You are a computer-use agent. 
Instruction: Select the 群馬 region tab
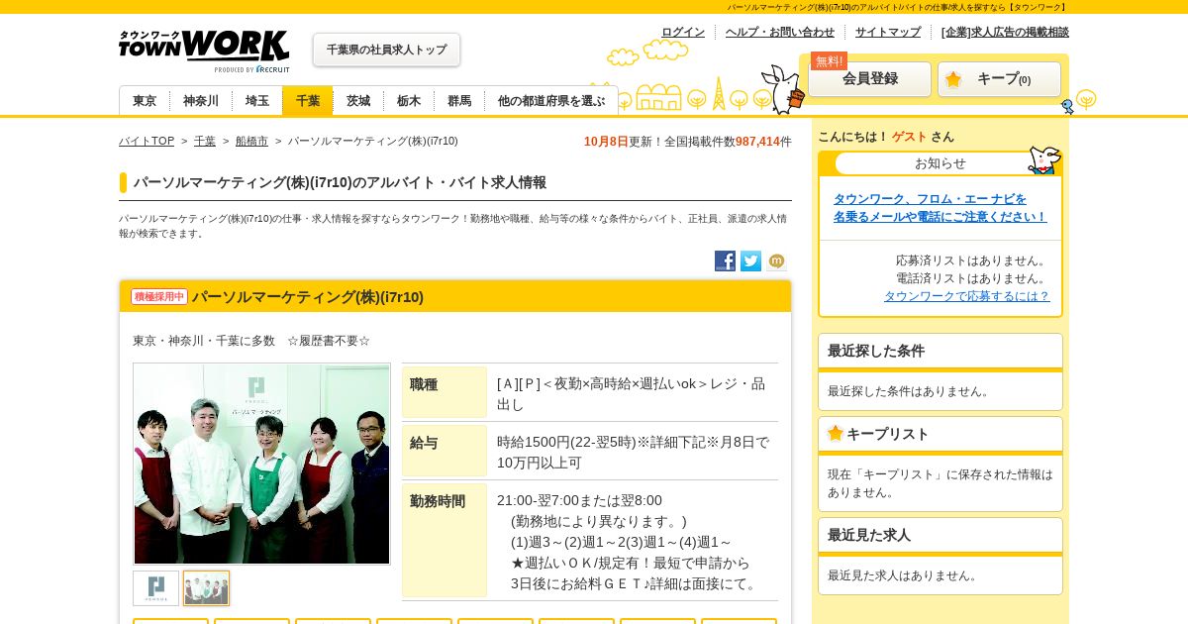point(459,101)
